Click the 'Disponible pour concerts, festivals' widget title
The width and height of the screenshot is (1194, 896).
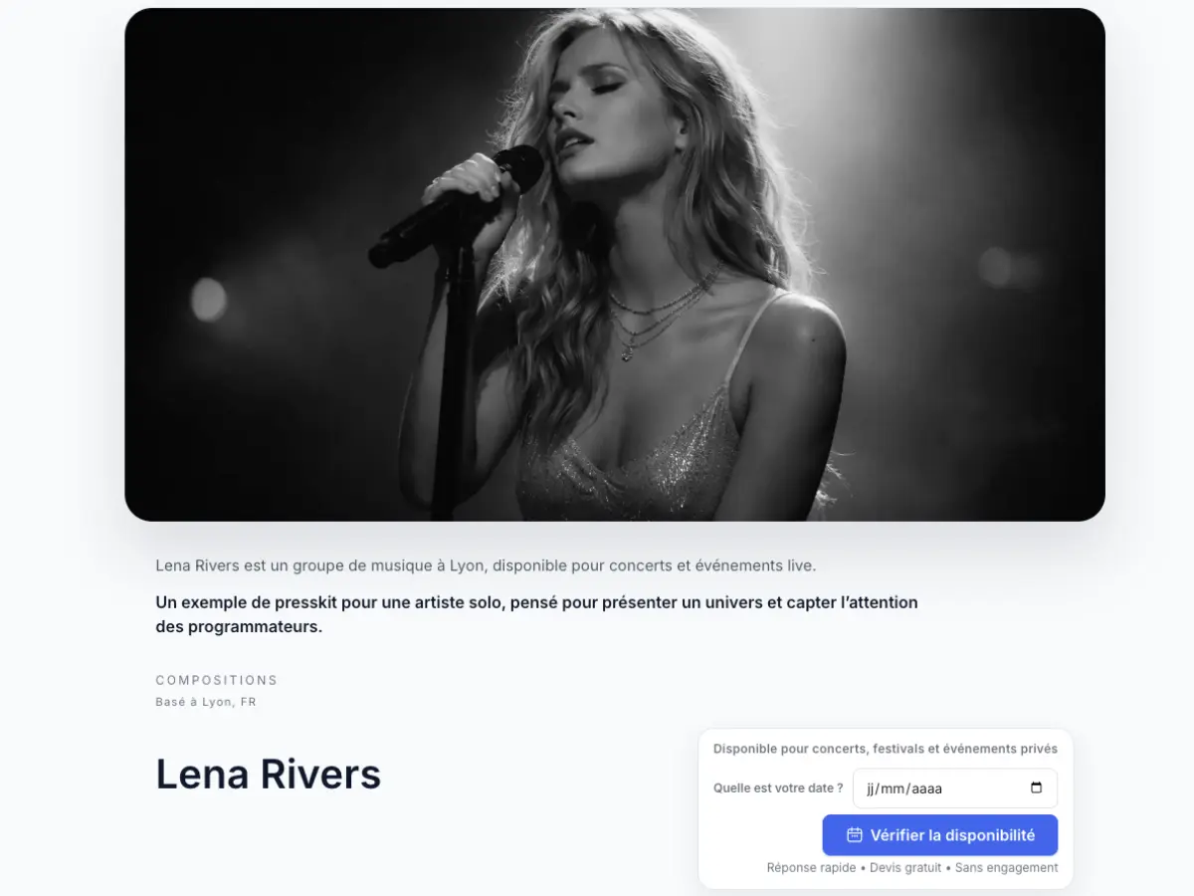click(x=885, y=749)
